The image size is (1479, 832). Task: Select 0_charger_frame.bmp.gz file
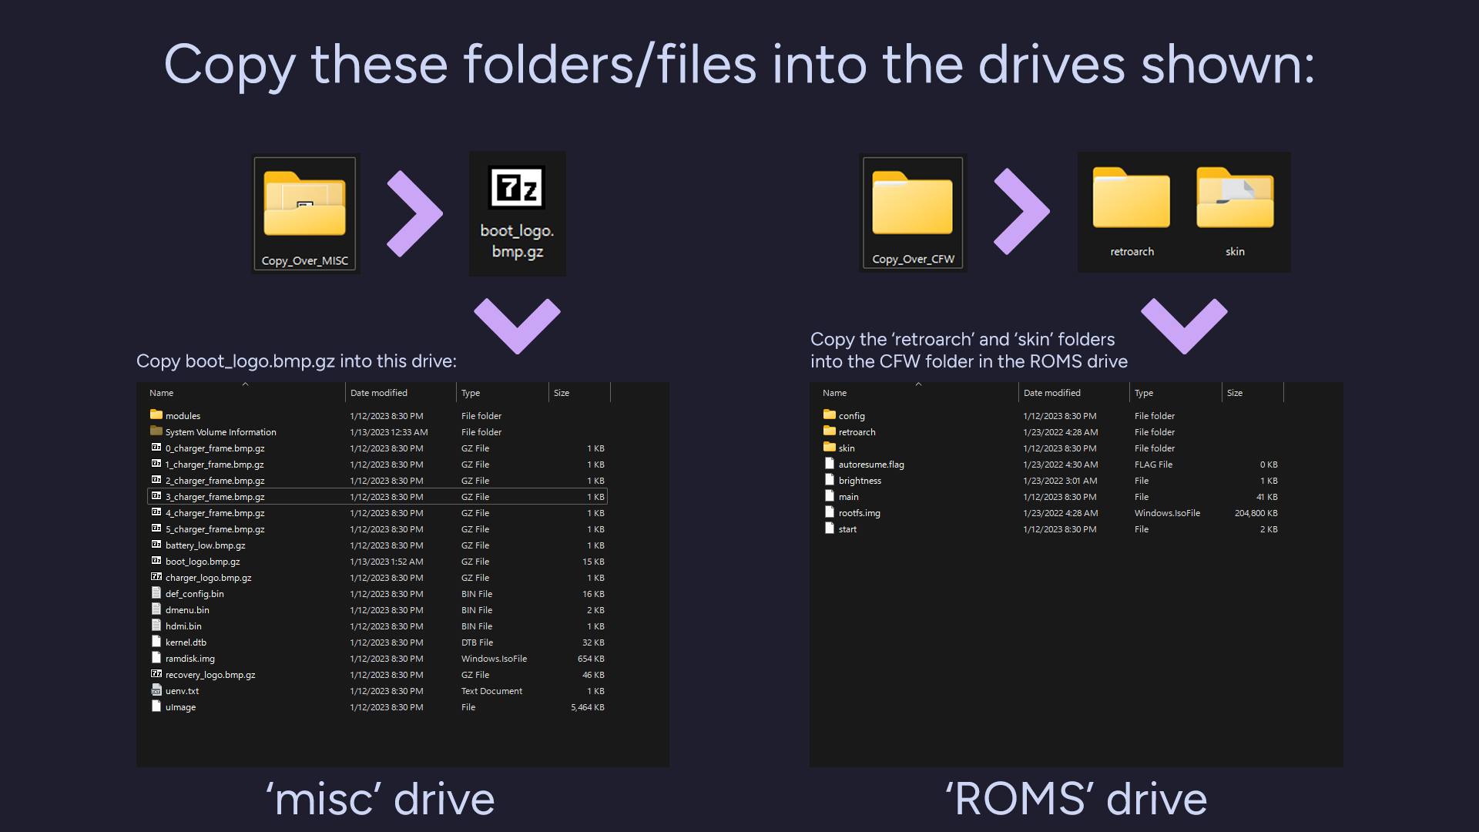[377, 448]
